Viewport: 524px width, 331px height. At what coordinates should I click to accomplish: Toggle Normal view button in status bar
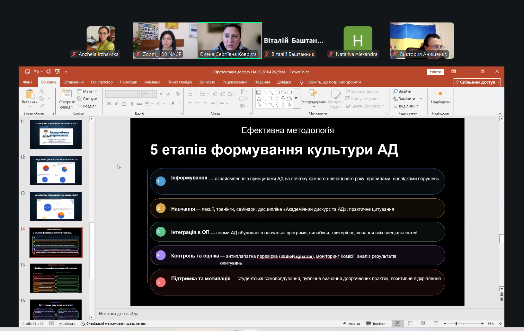coord(398,324)
